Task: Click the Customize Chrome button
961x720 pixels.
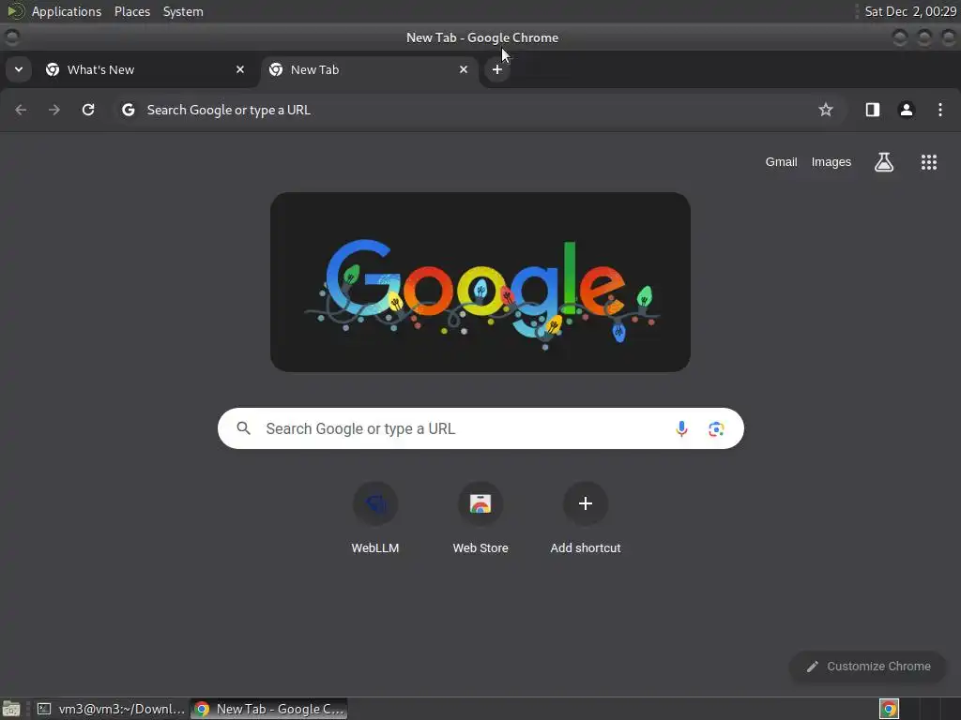Action: 868,667
